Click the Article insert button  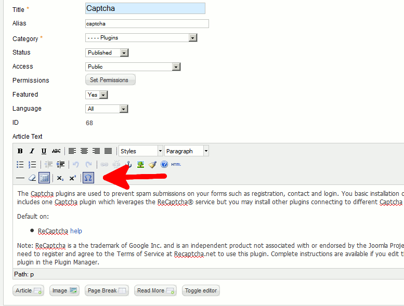pos(29,290)
